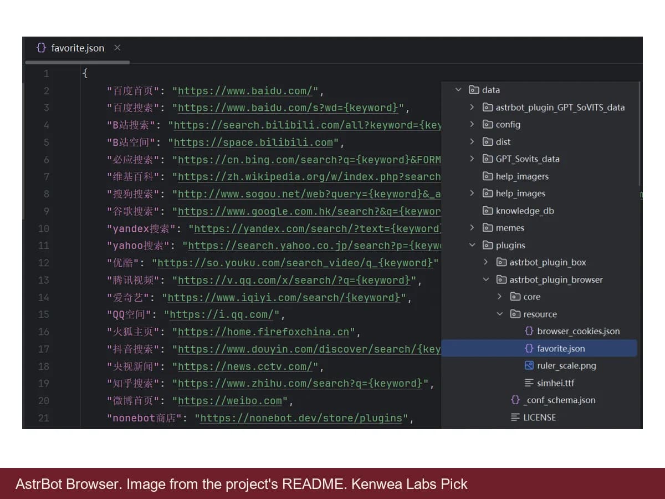This screenshot has width=665, height=499.
Task: Click the dist folder icon
Action: (x=488, y=141)
